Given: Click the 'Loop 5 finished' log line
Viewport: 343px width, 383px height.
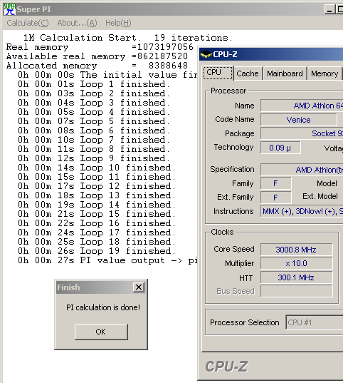Looking at the screenshot, I should 94,121.
